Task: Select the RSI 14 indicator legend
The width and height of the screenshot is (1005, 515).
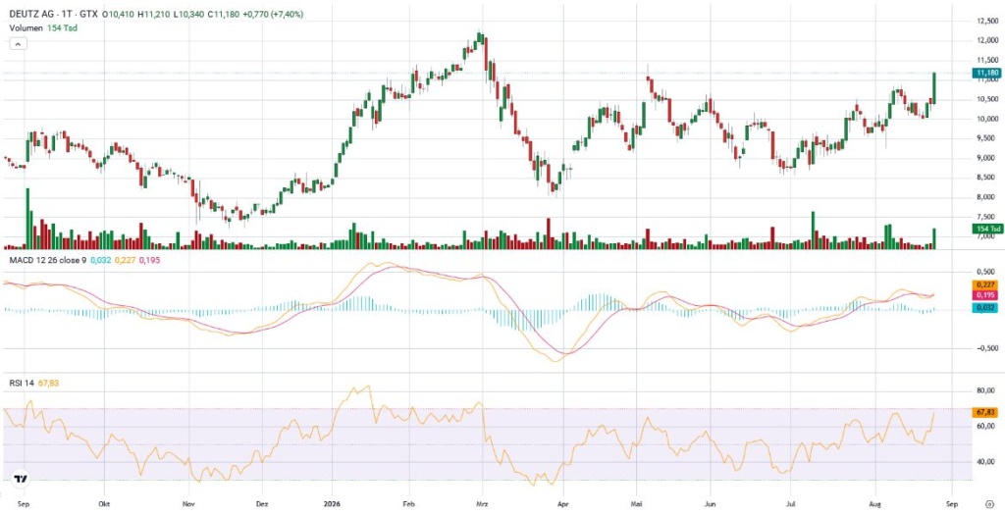Action: [x=20, y=383]
